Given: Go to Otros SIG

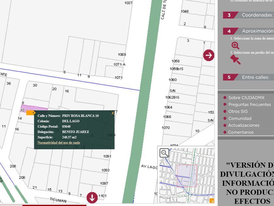Looking at the screenshot, I should pos(238,112).
